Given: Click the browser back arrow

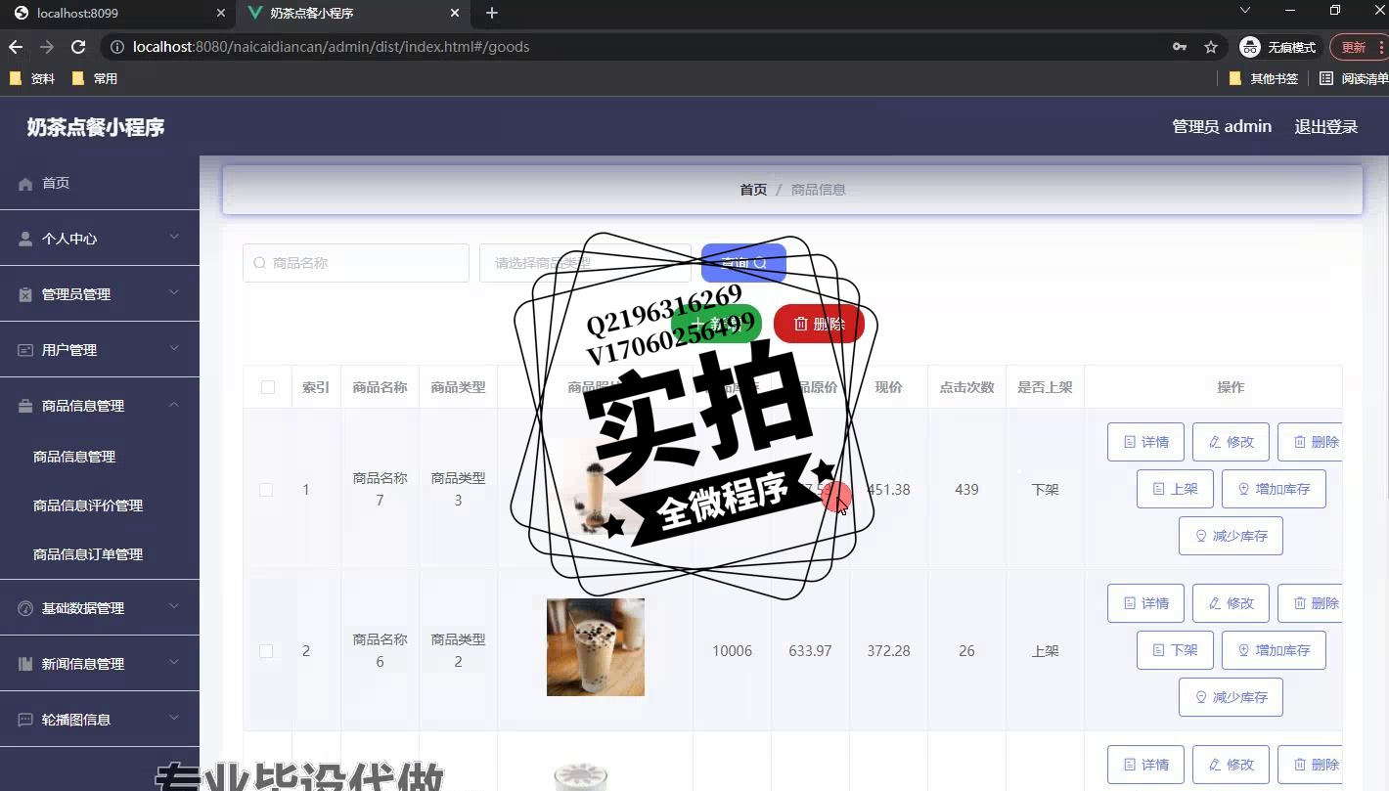Looking at the screenshot, I should [16, 47].
